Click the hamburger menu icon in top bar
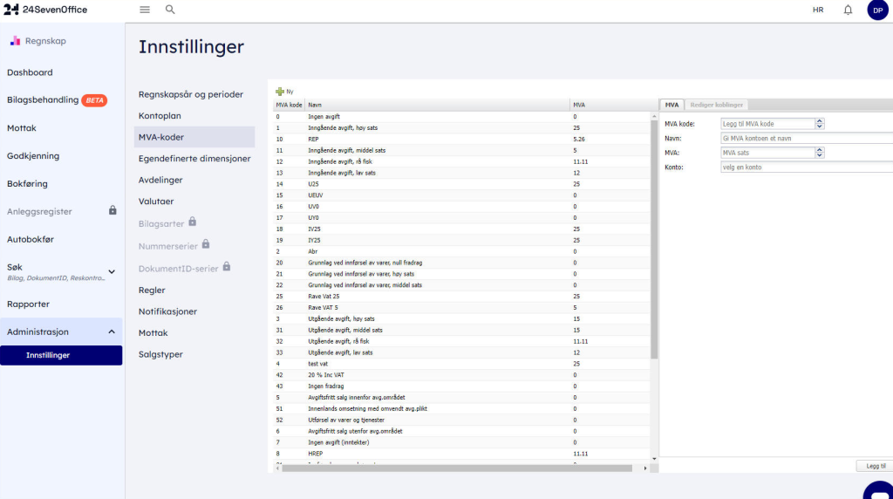The width and height of the screenshot is (893, 499). (x=145, y=10)
